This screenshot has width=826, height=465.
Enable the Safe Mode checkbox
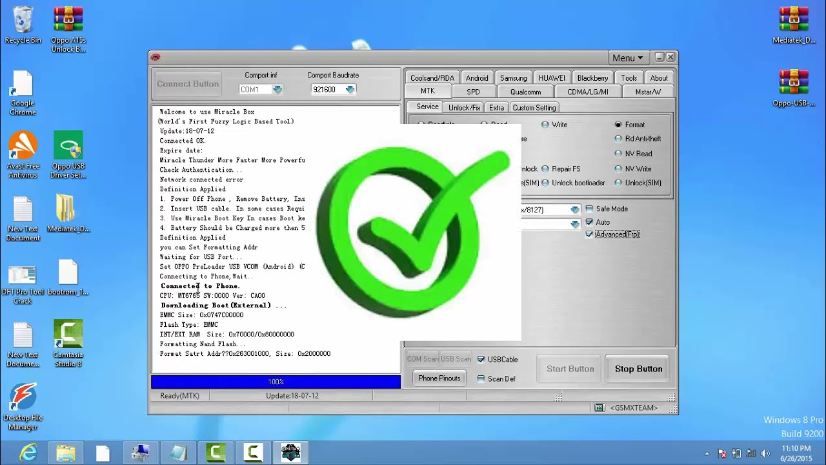click(589, 209)
